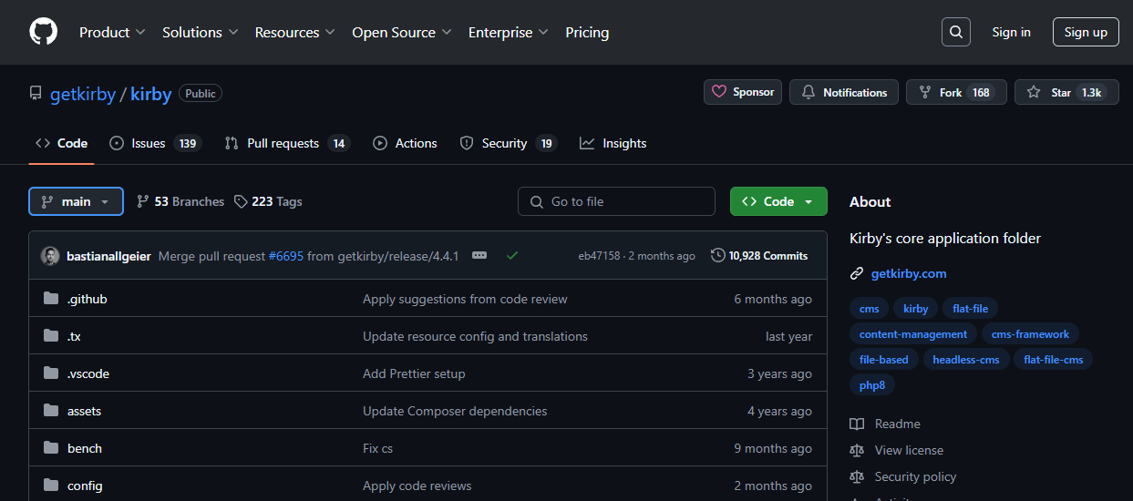This screenshot has width=1133, height=501.
Task: View the 223 Tags link
Action: point(268,201)
